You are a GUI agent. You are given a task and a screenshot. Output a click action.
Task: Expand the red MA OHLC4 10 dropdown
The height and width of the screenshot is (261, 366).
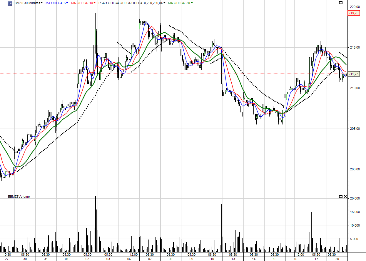[x=94, y=3]
